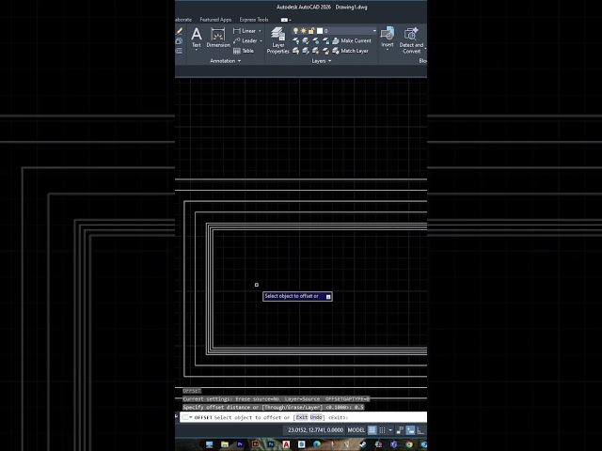Open the Text tool dropdown arrow
Viewport: 602px width, 451px height.
pos(197,50)
